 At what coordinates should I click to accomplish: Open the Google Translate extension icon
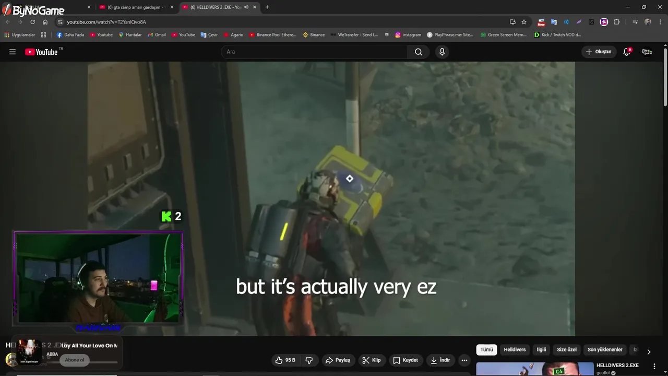pyautogui.click(x=554, y=22)
